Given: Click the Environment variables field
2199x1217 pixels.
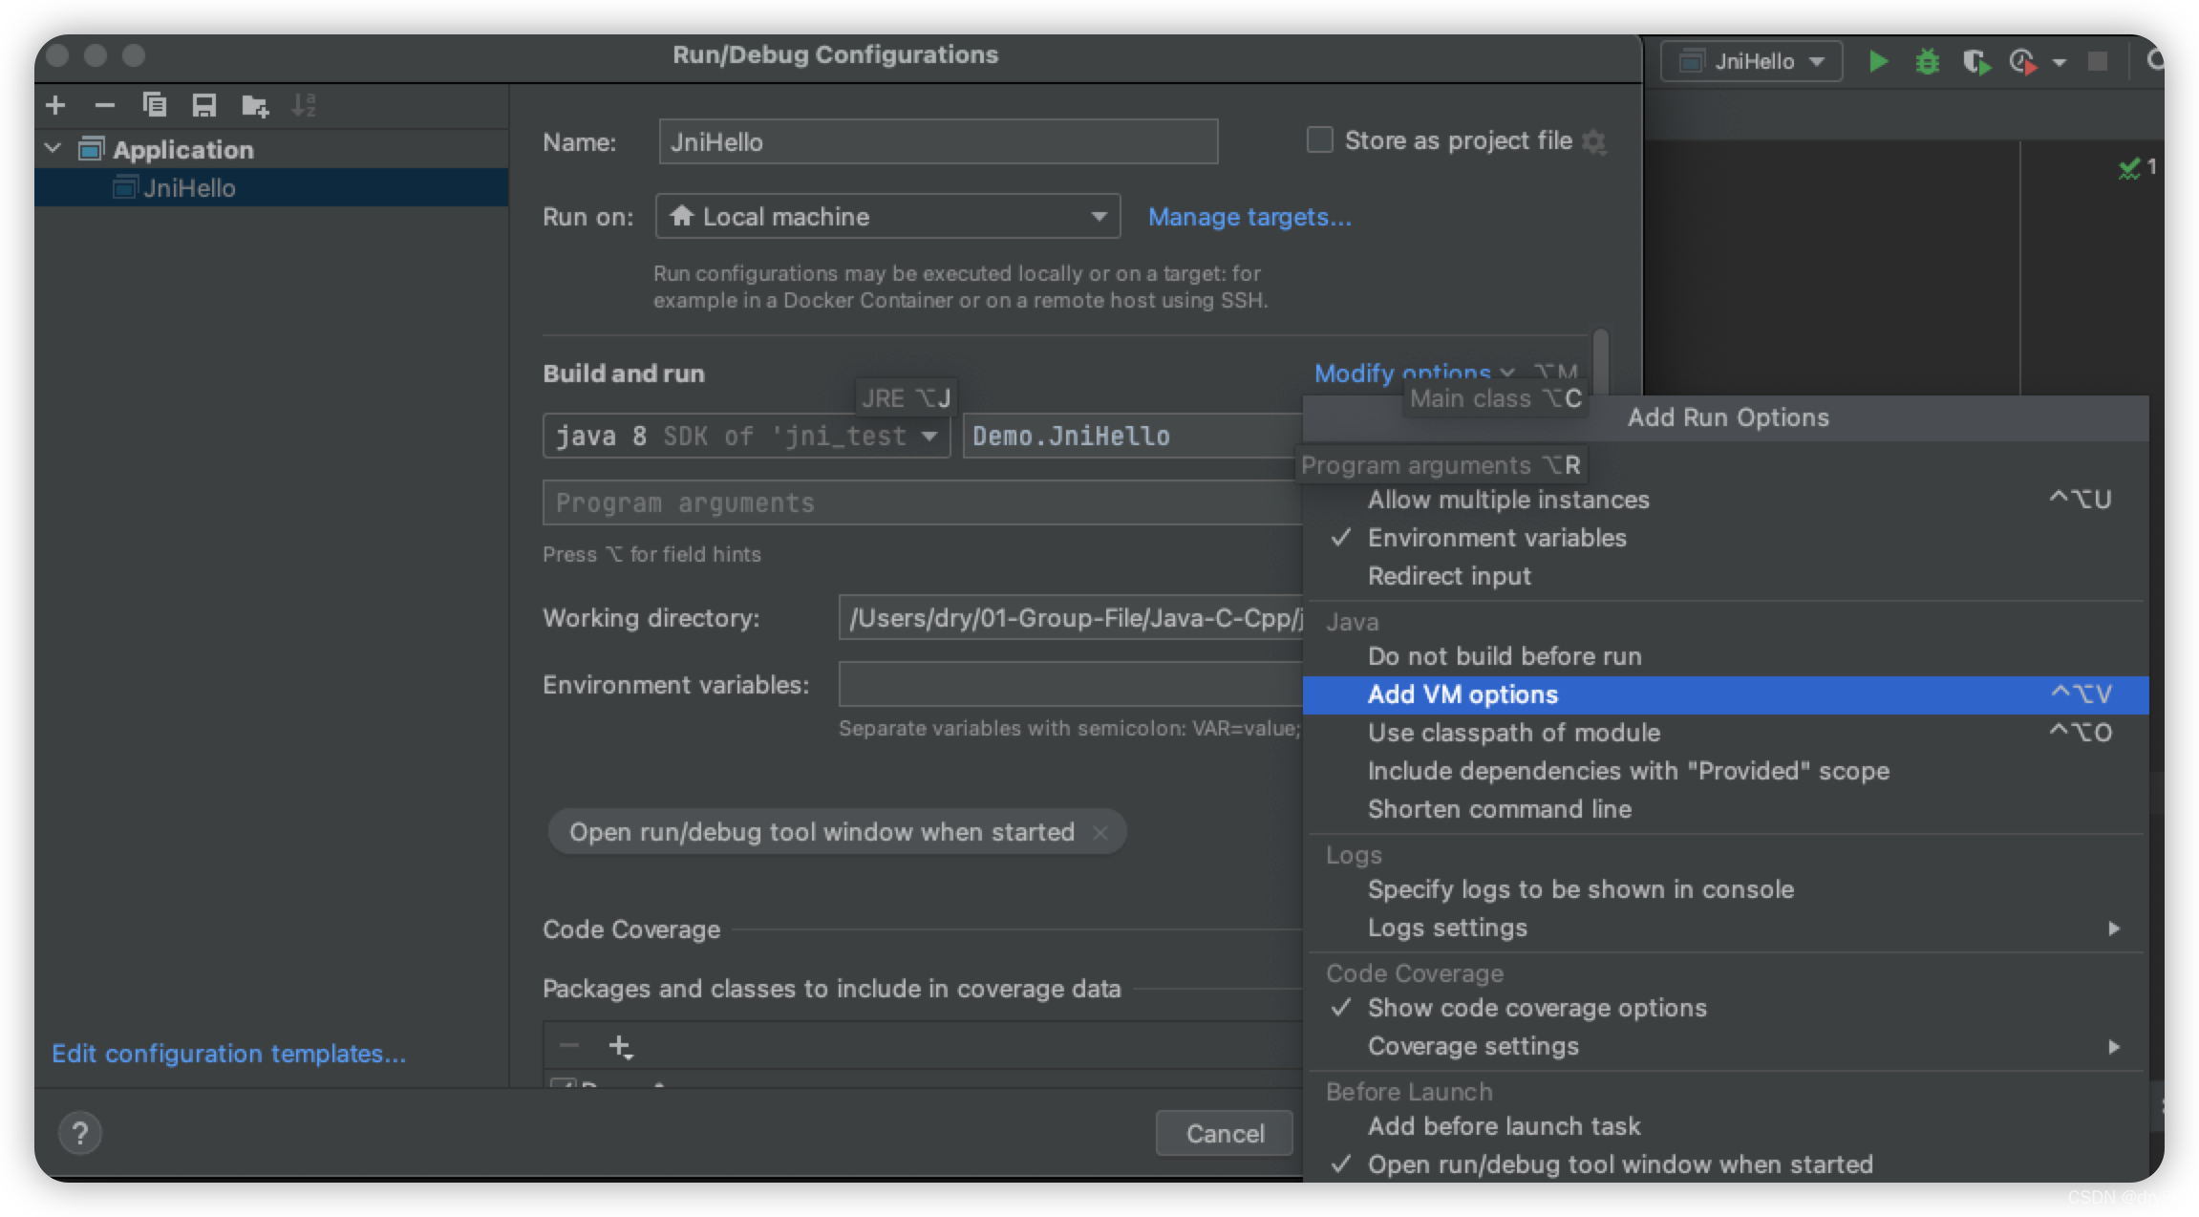Looking at the screenshot, I should click(x=1071, y=684).
